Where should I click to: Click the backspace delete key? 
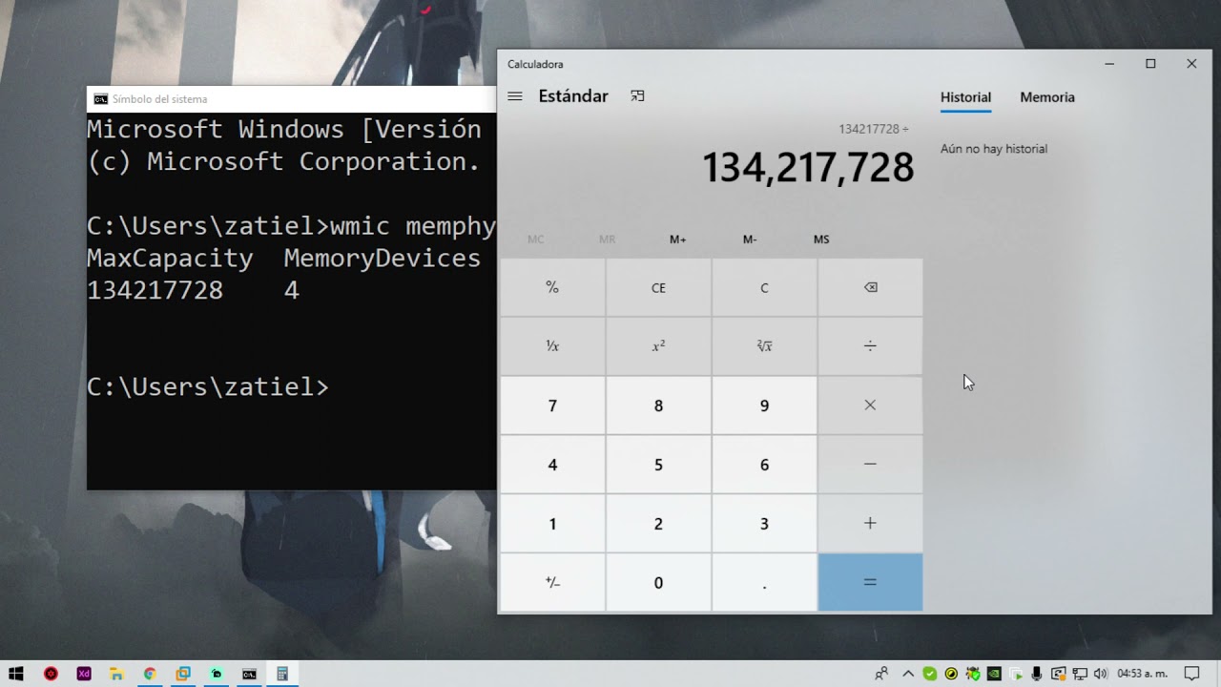[x=870, y=287]
